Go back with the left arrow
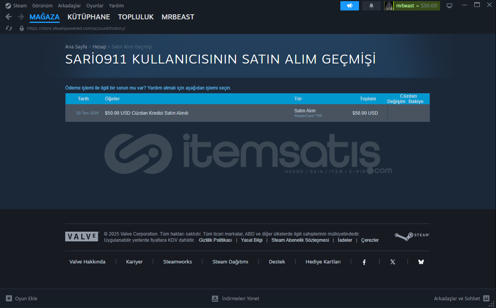This screenshot has height=308, width=496. (x=9, y=17)
